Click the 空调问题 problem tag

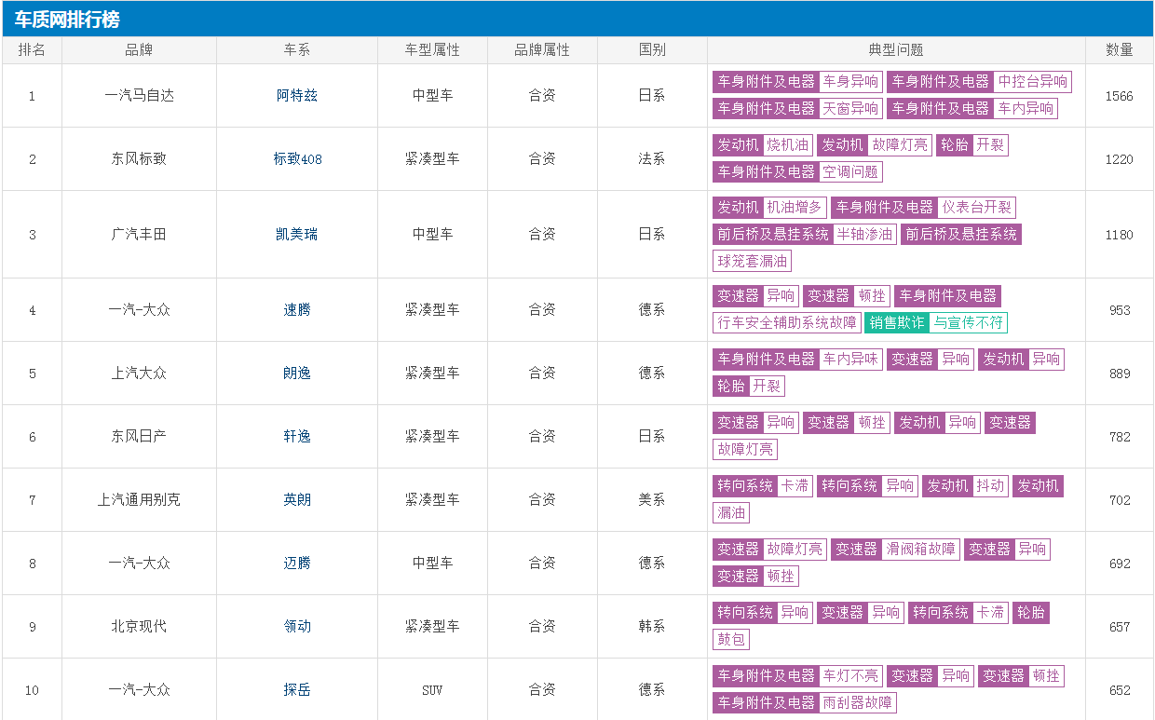850,171
